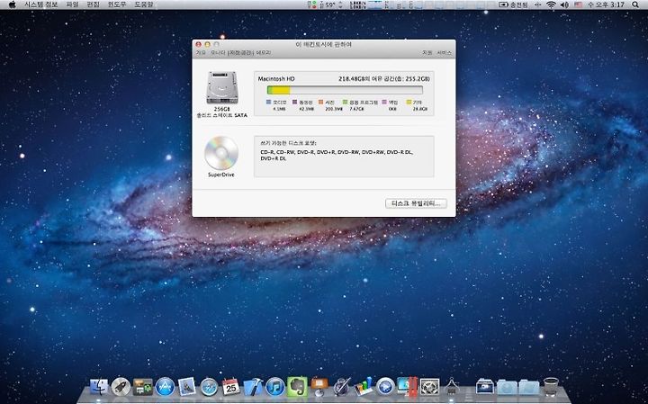This screenshot has height=404, width=648.
Task: Open the screenshot stack folder in dock
Action: pos(485,387)
